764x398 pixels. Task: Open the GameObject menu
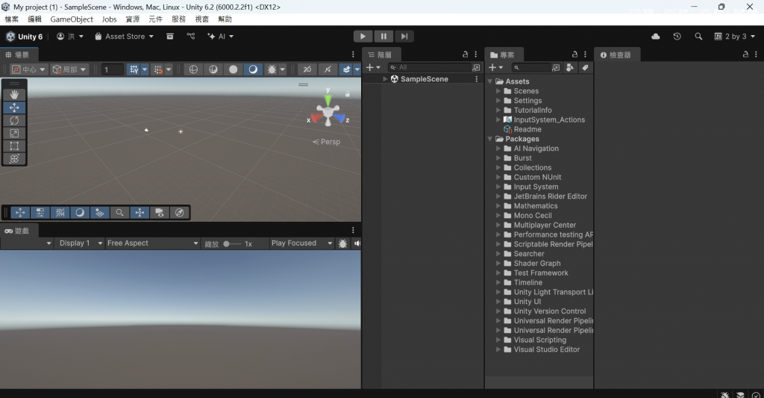(x=72, y=19)
